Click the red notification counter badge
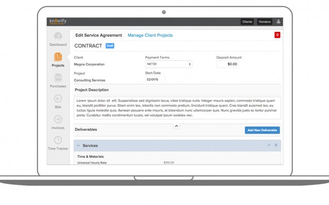This screenshot has width=329, height=205. 278,35
